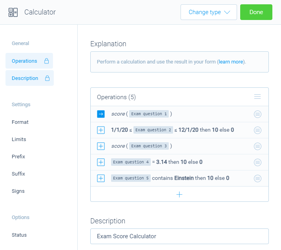Click the Exam question 4 tag

131,162
